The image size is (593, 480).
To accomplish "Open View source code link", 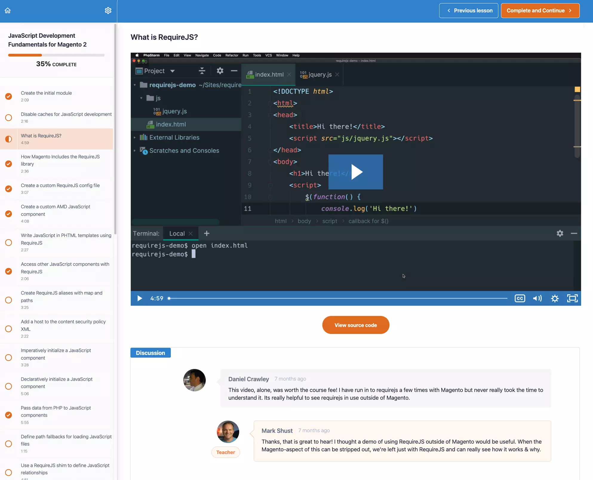I will click(x=355, y=325).
